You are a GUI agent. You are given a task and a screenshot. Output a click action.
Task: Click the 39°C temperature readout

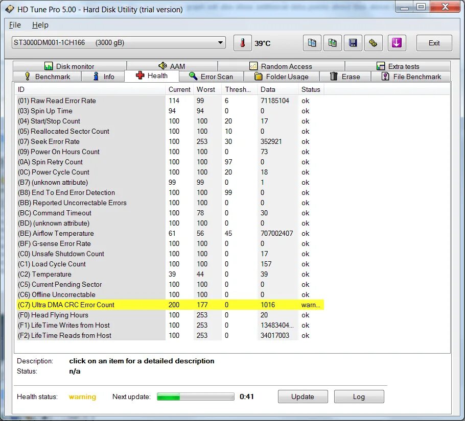pos(263,43)
